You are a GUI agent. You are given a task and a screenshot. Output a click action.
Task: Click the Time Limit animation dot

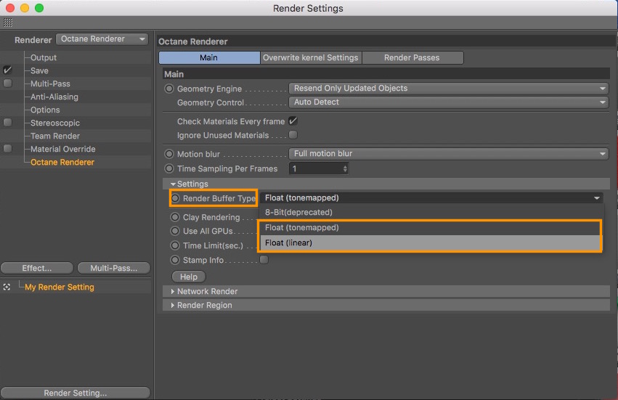click(176, 246)
